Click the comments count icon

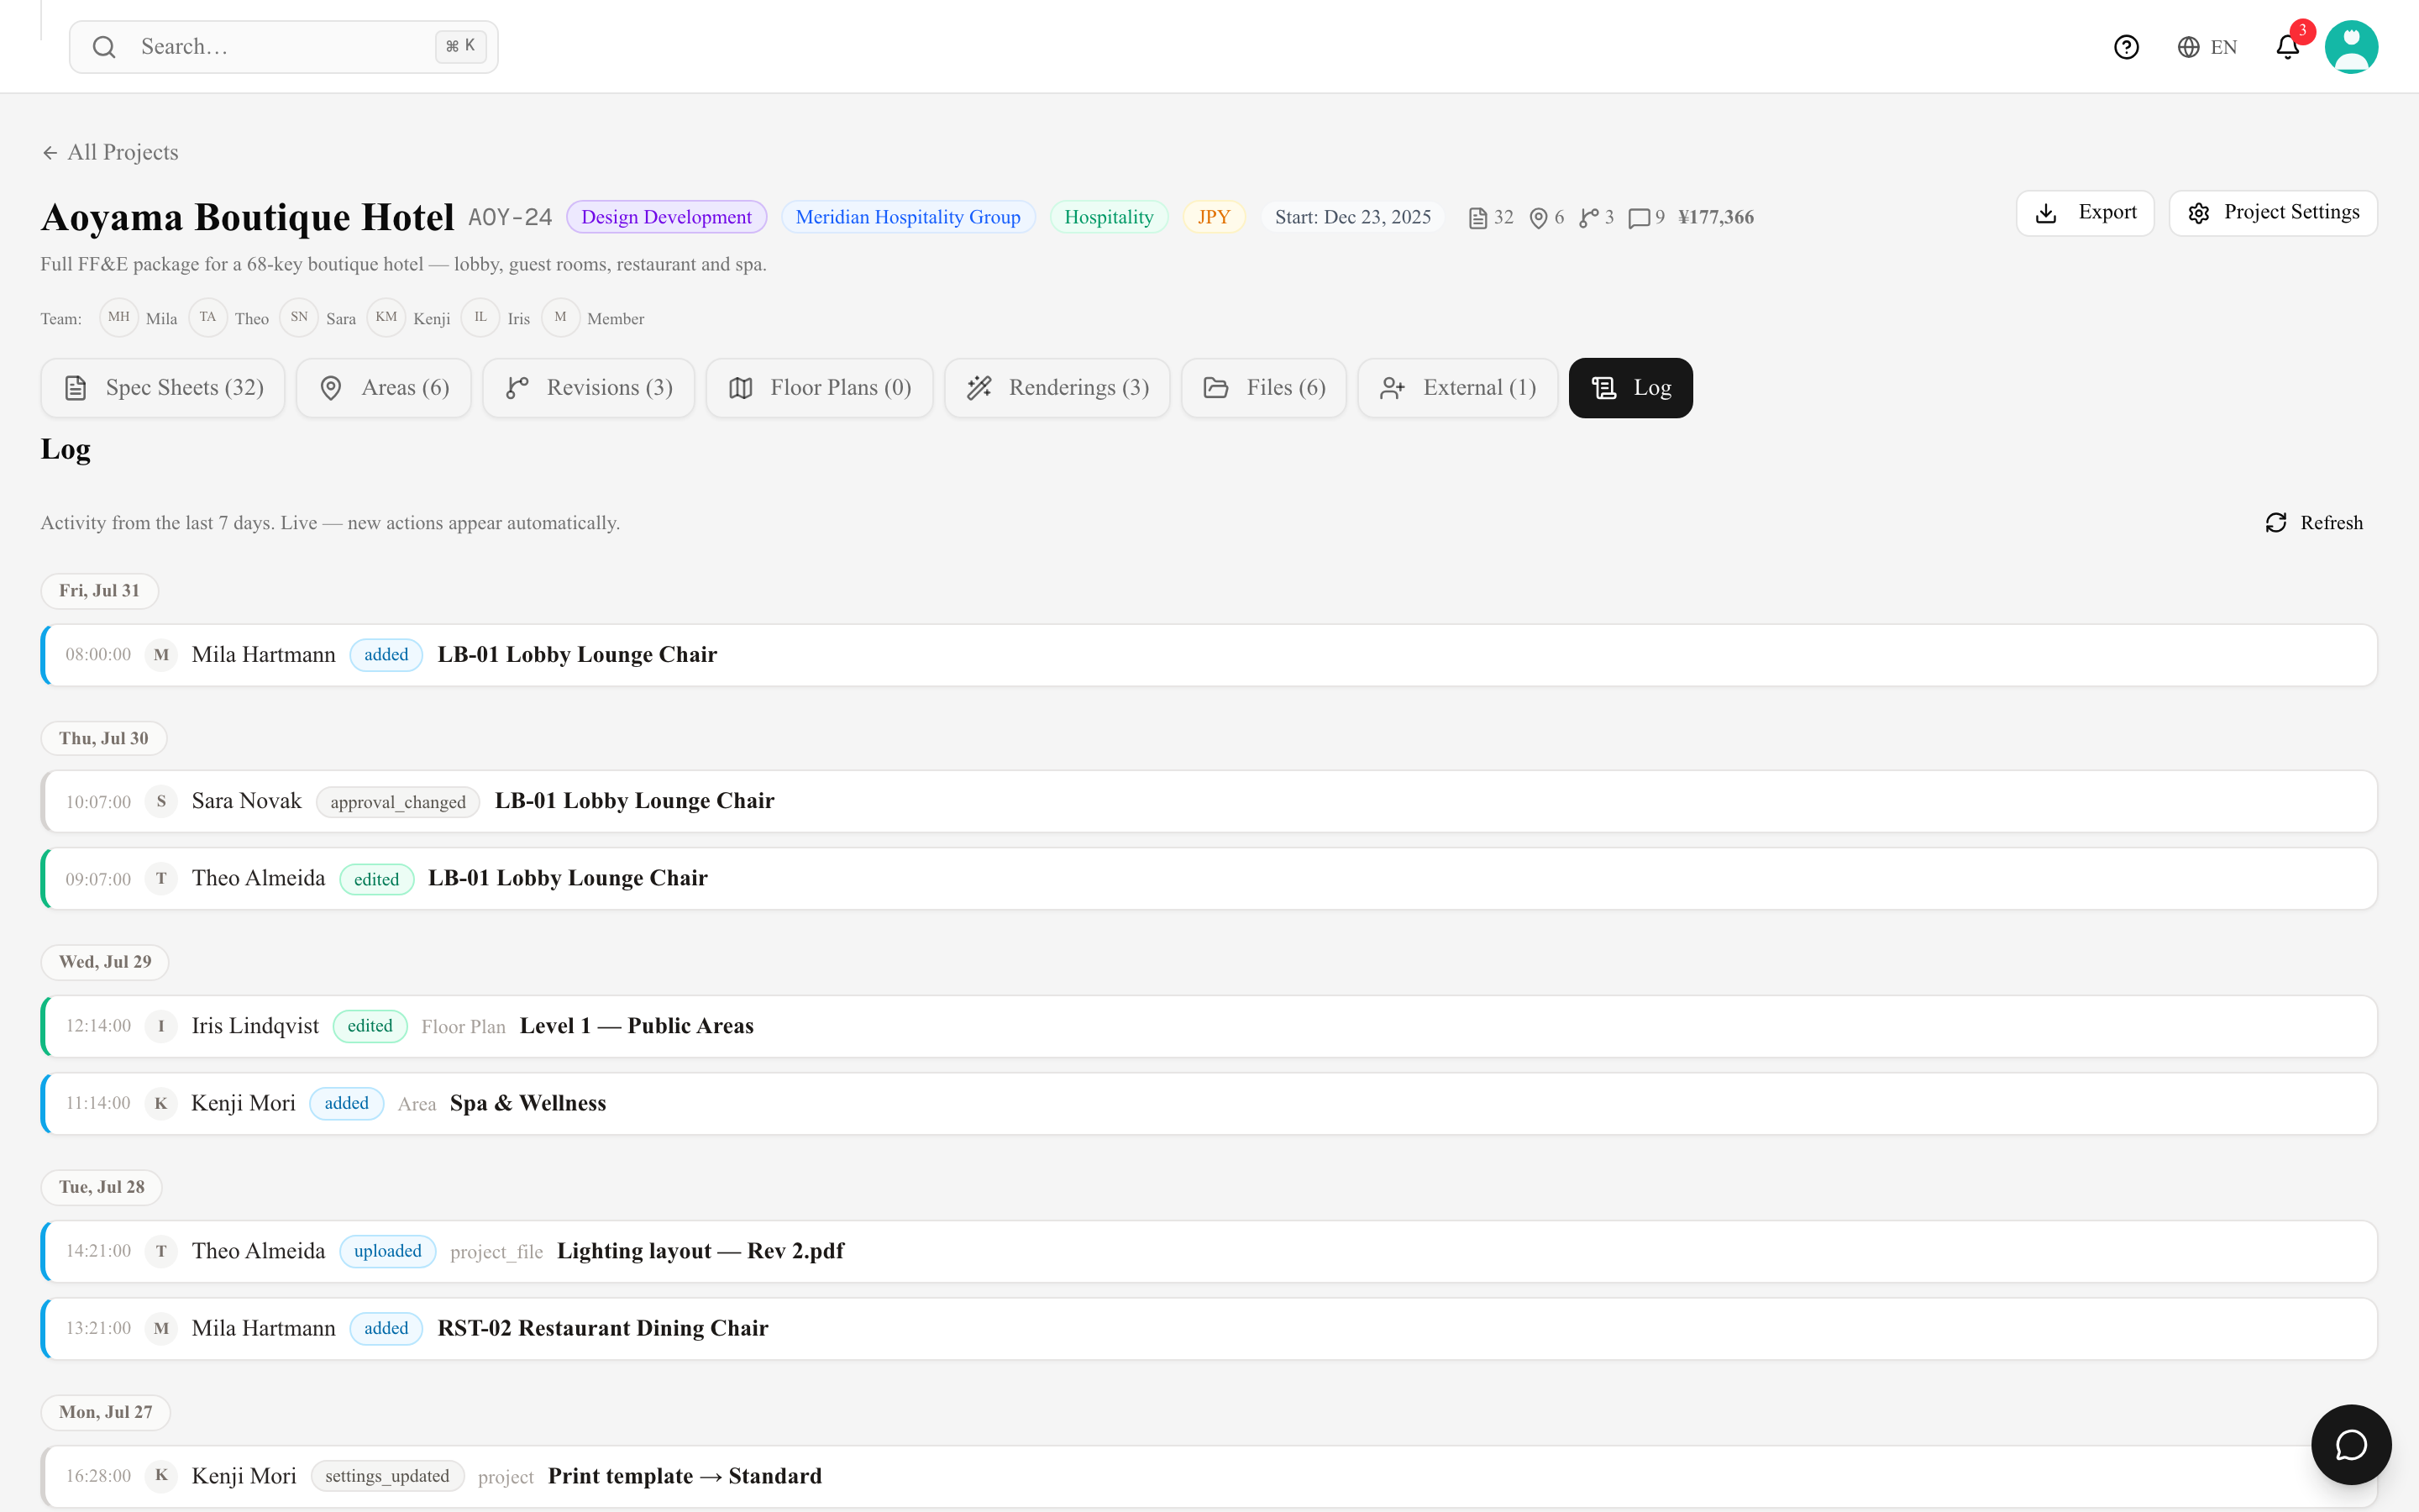click(x=1640, y=218)
